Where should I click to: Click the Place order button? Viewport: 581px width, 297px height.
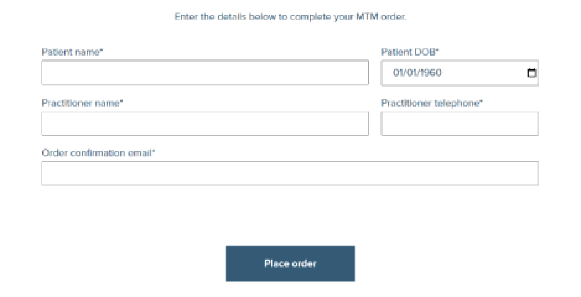(290, 263)
